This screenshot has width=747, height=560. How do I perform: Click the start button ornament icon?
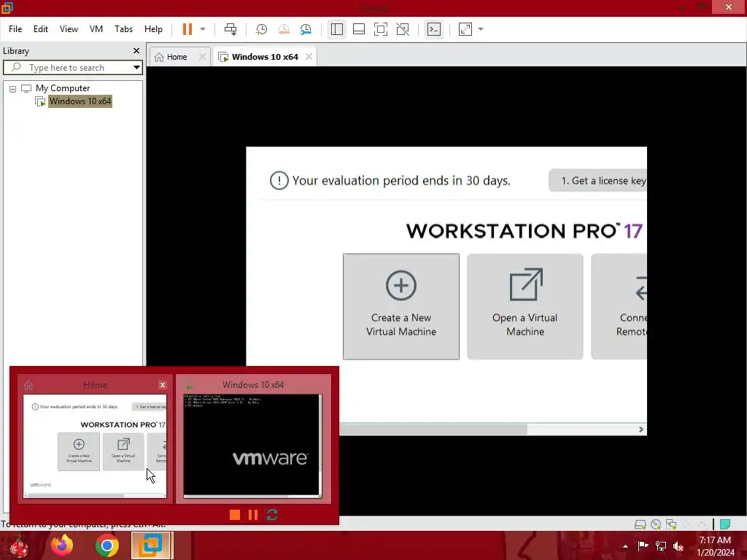tap(19, 545)
